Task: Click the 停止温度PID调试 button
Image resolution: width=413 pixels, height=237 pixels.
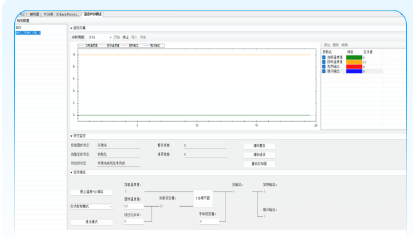Action: click(x=92, y=192)
